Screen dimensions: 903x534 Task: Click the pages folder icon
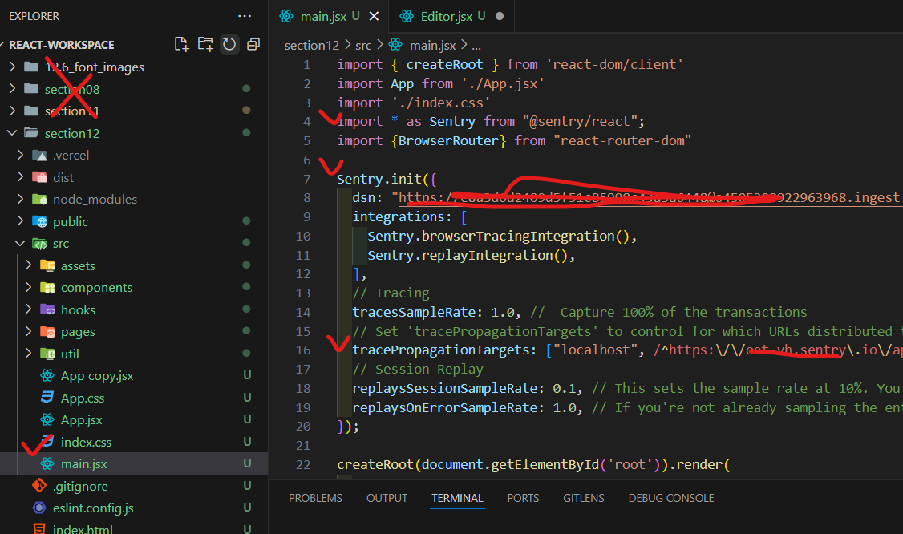[x=48, y=332]
